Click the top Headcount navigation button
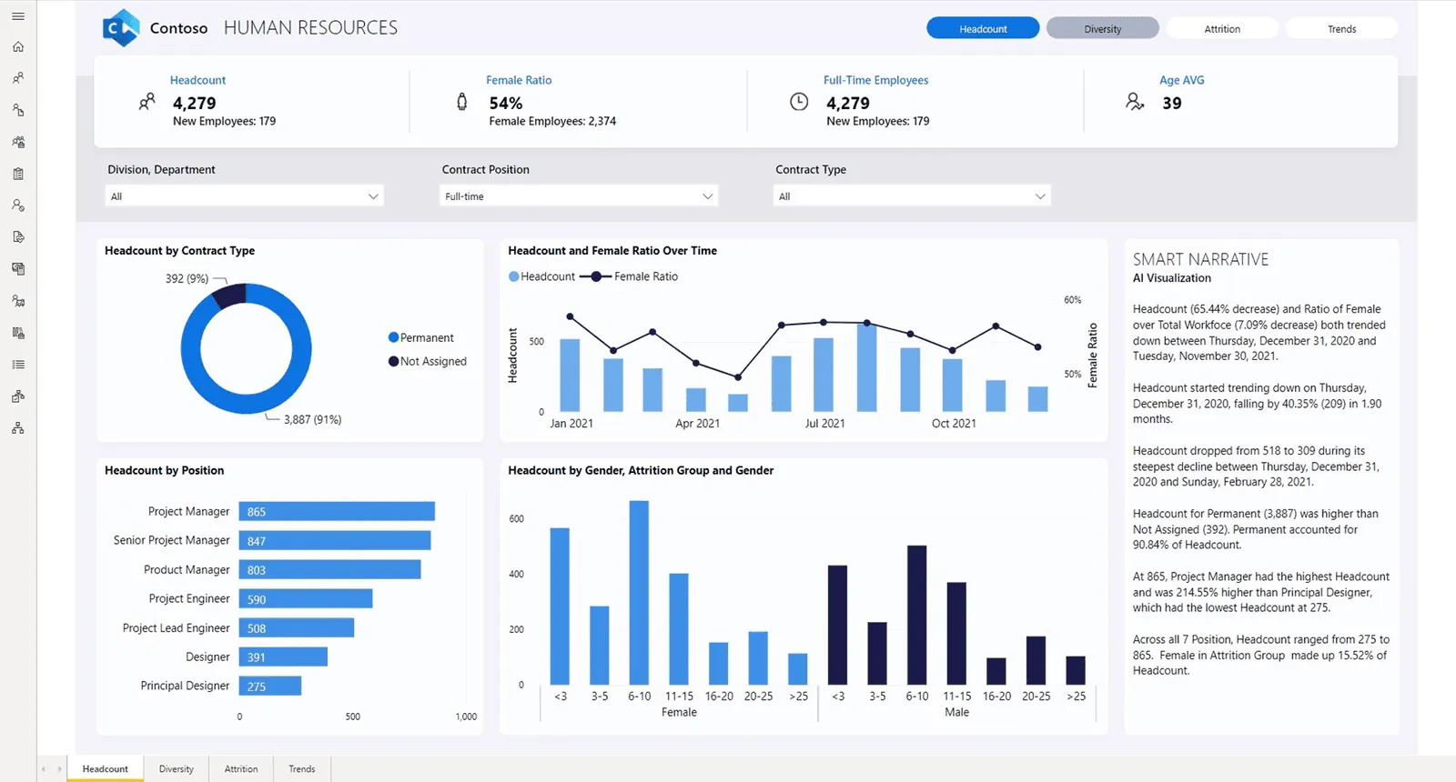The width and height of the screenshot is (1456, 782). 983,29
